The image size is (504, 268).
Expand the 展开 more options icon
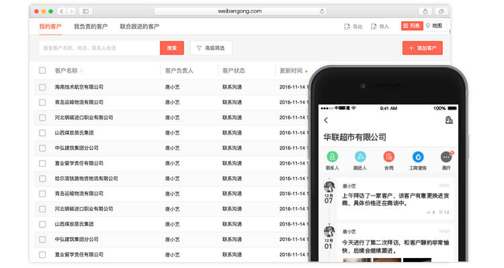tap(446, 157)
